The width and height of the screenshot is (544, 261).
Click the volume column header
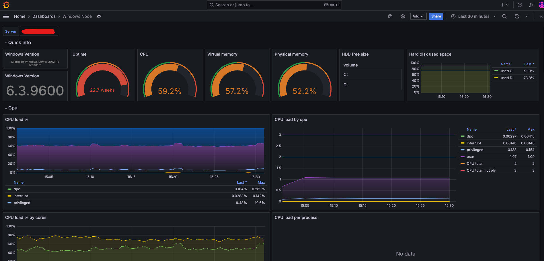(x=350, y=65)
